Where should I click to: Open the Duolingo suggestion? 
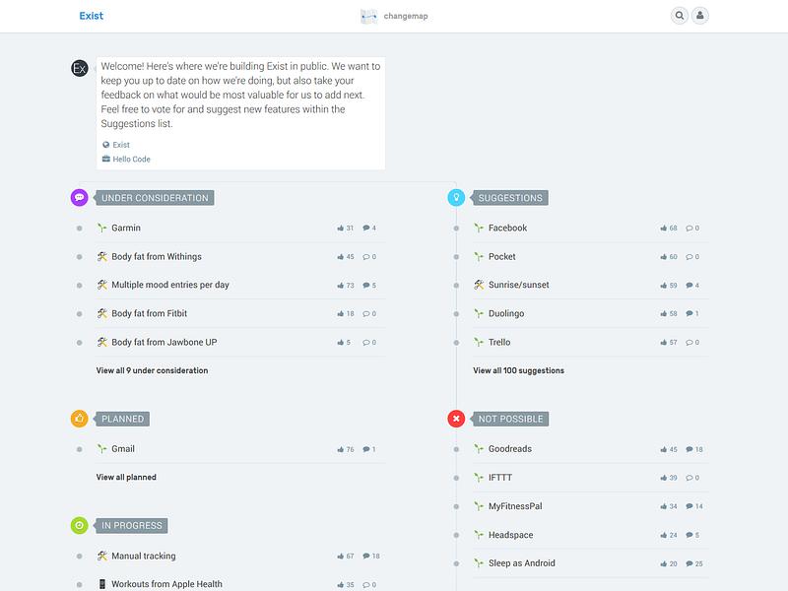coord(506,313)
